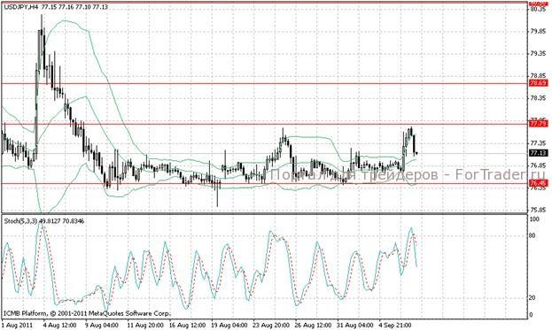Screen dimensions: 552x330
Task: Click the 26 Aug 12:00 time label
Action: click(x=313, y=325)
